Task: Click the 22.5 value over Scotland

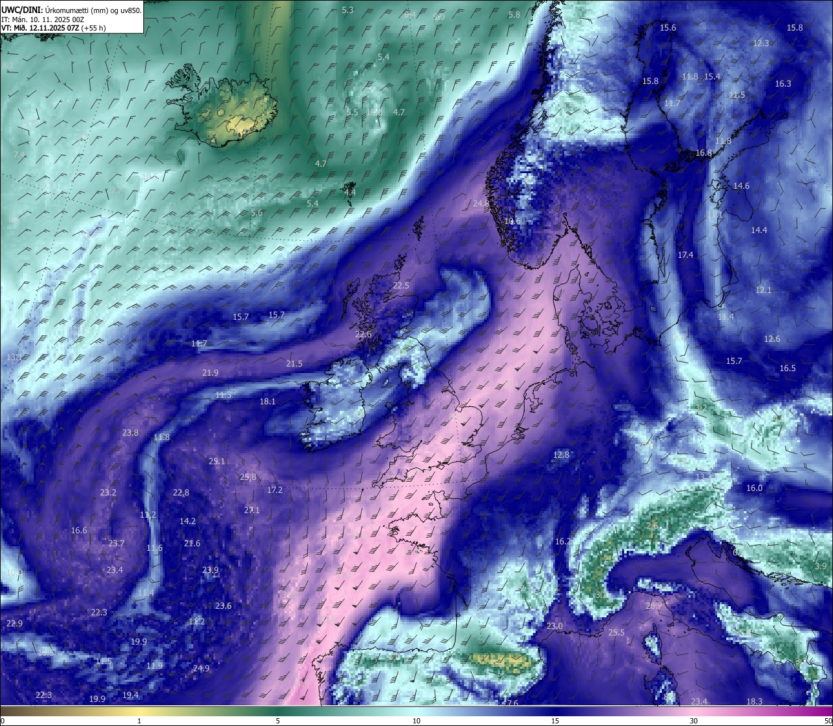Action: (x=401, y=286)
